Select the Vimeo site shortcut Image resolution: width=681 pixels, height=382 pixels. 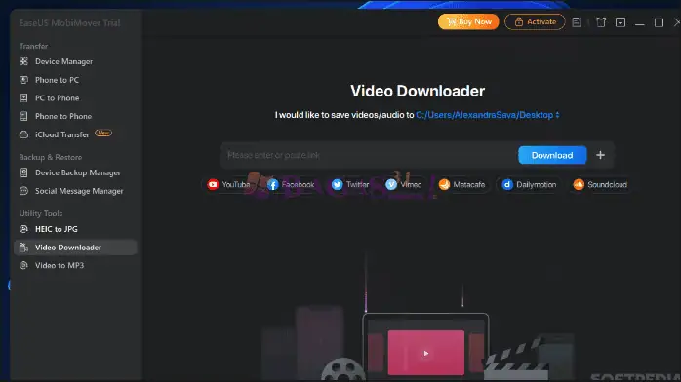click(x=404, y=185)
